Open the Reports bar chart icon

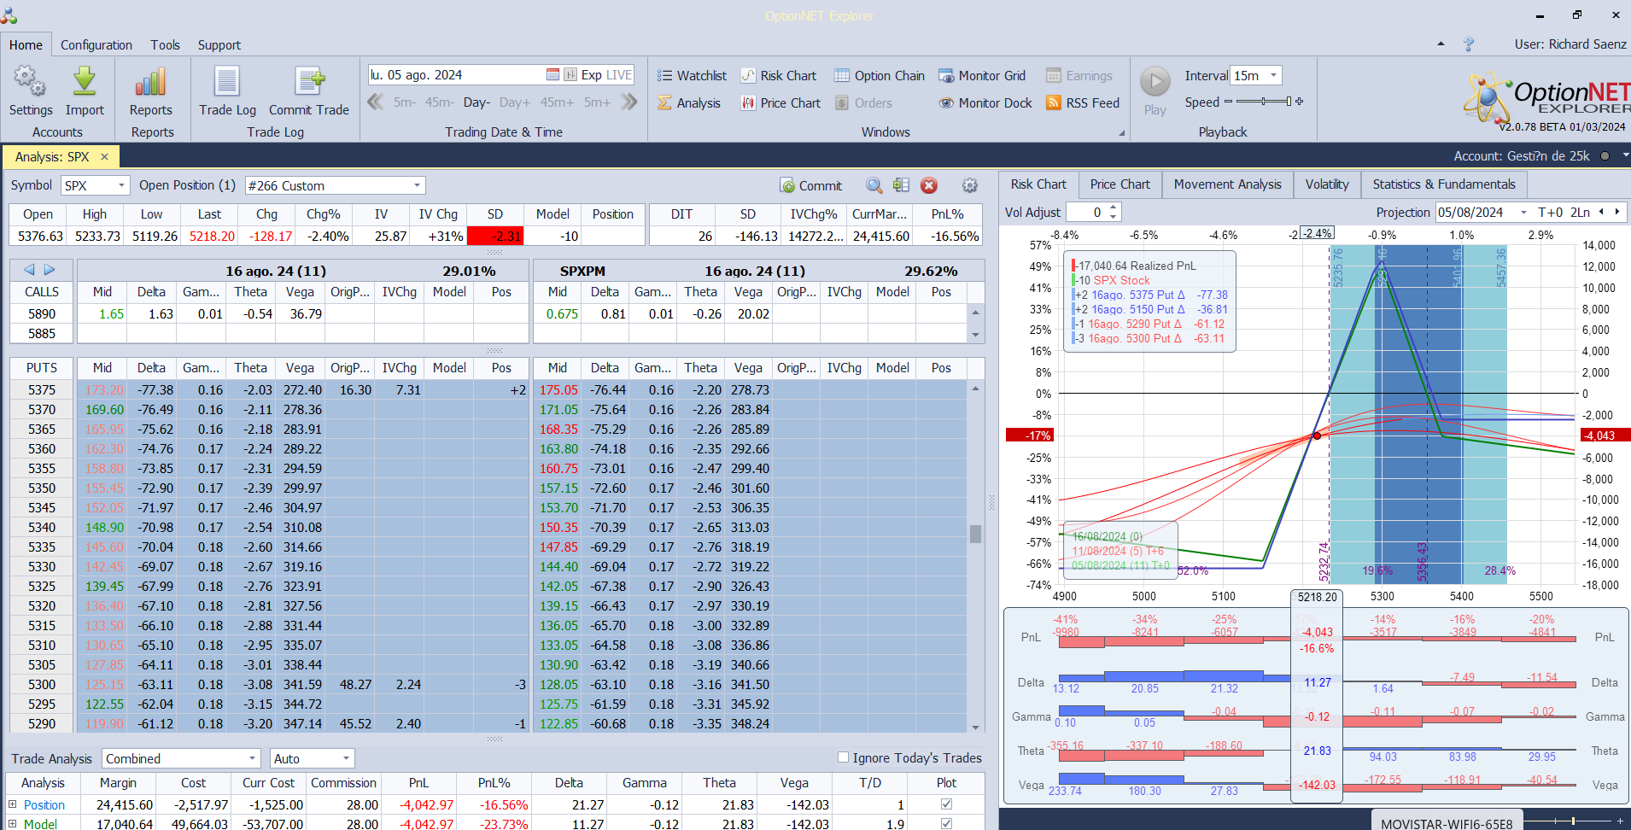click(151, 81)
